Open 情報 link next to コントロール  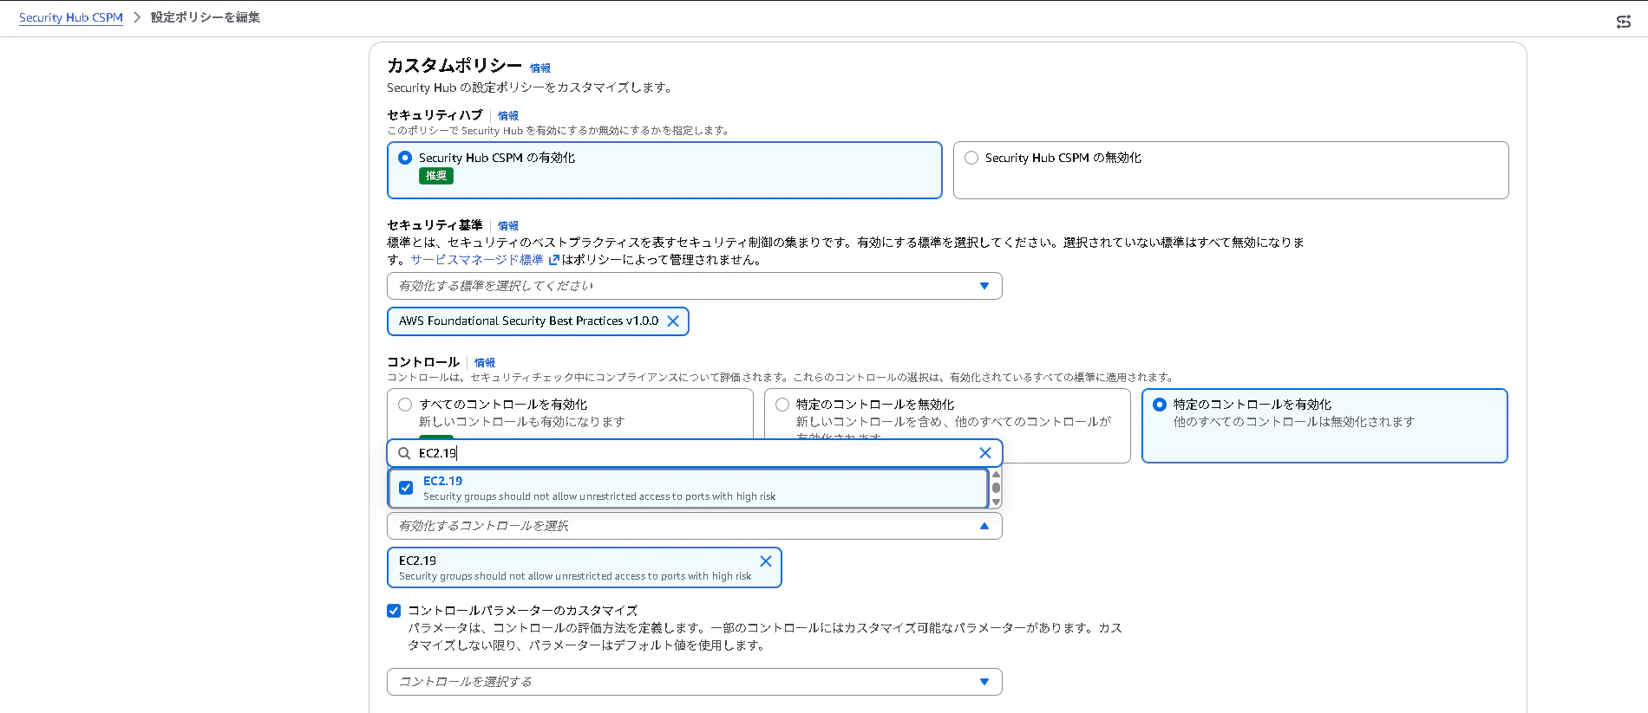pos(485,363)
